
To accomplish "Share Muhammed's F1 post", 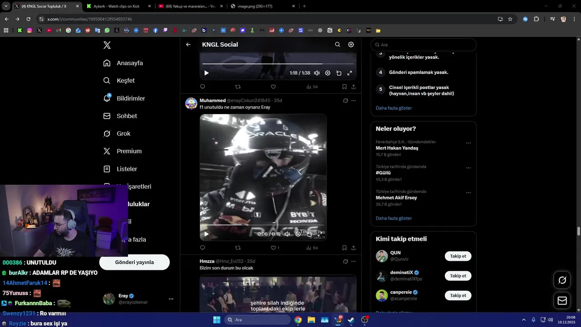I will 354,248.
